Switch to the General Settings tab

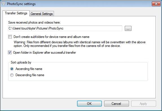tap(42, 14)
